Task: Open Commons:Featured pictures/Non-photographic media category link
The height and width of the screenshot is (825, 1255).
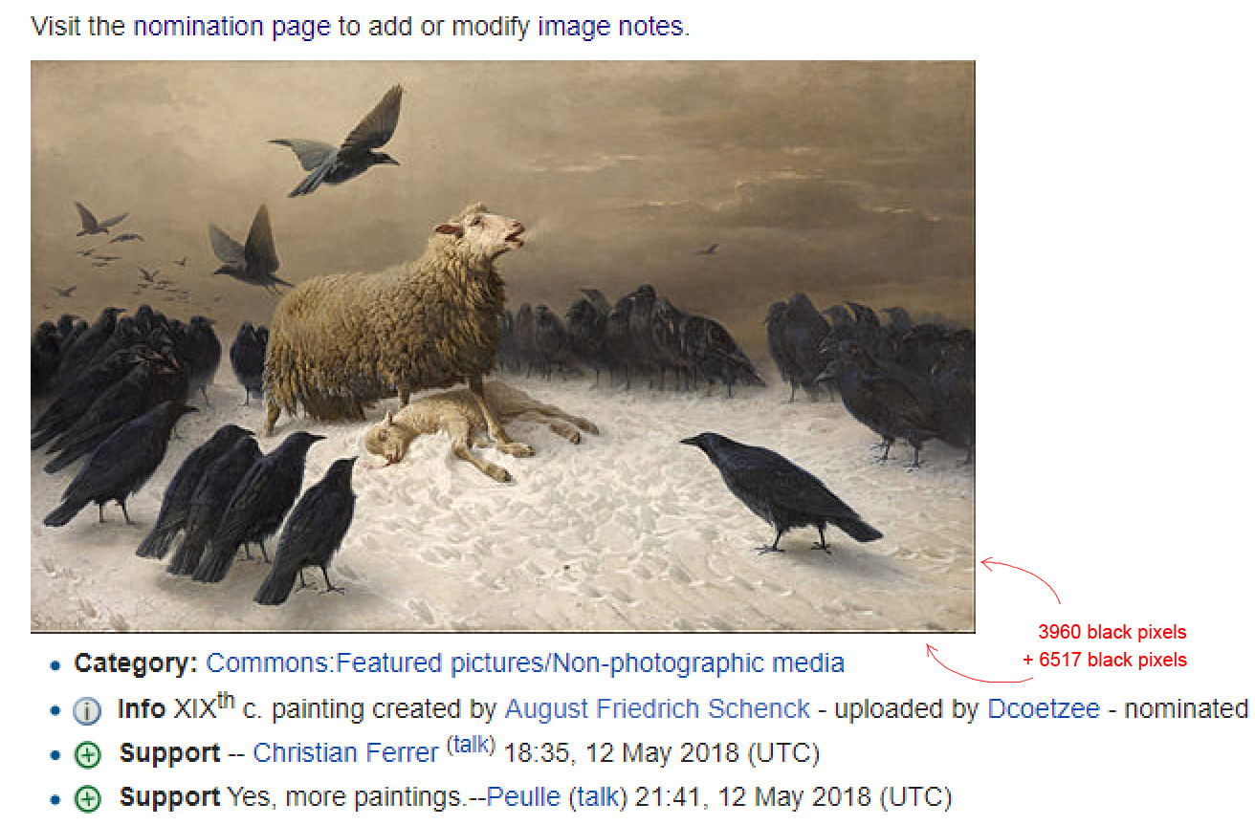Action: 525,662
